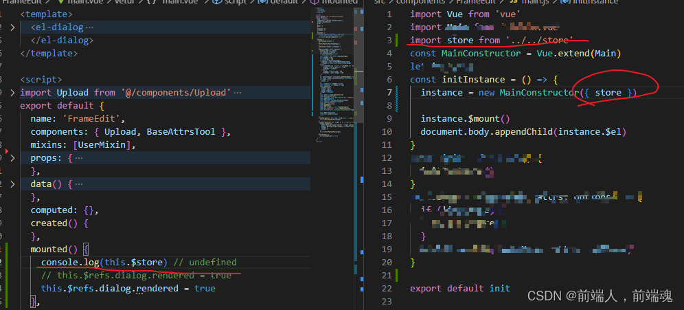Click new MainConstructor on line 7
The height and width of the screenshot is (310, 684).
point(527,93)
